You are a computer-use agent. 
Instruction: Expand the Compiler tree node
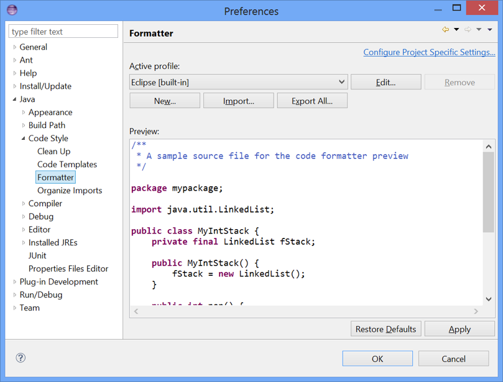[x=24, y=204]
